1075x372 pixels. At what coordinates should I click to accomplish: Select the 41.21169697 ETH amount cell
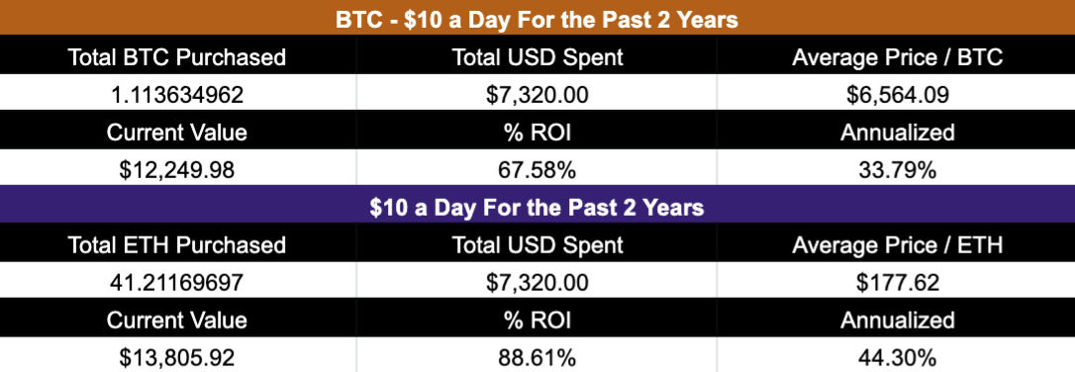[177, 281]
